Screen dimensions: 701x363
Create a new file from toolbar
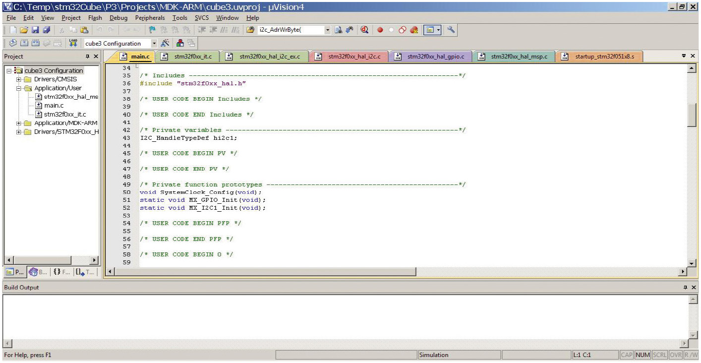[x=13, y=30]
